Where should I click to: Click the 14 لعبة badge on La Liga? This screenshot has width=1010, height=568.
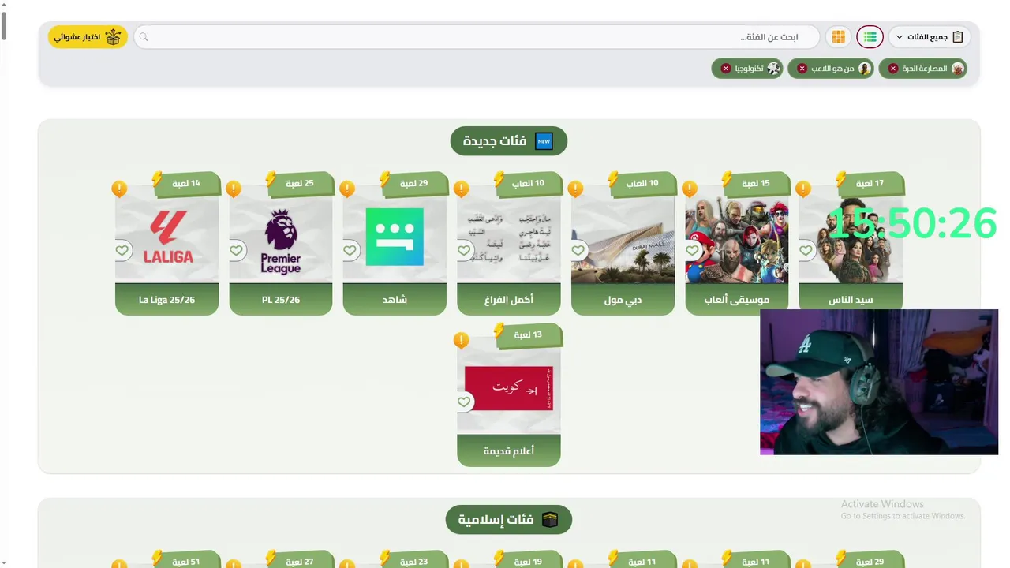[186, 183]
